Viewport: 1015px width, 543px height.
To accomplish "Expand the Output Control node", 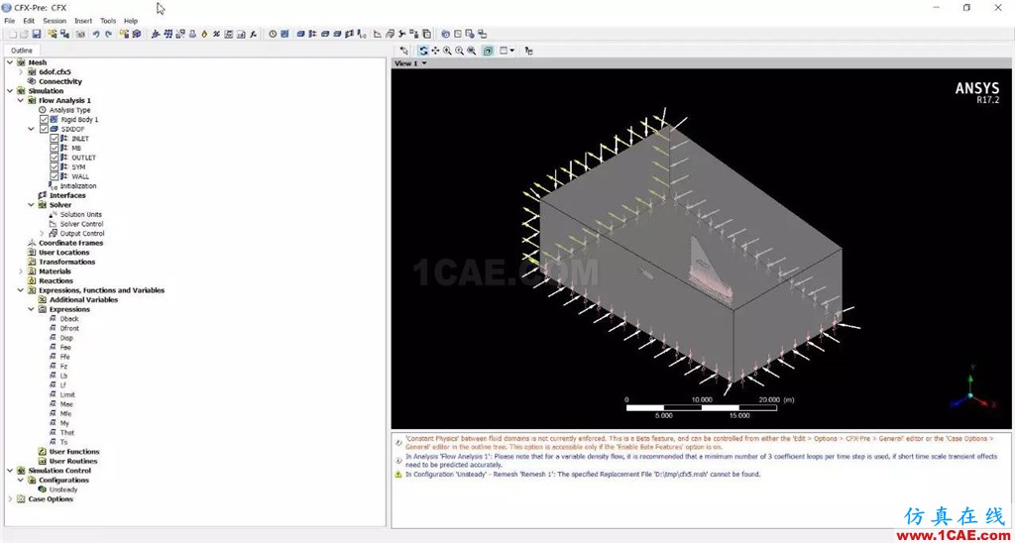I will tap(42, 234).
